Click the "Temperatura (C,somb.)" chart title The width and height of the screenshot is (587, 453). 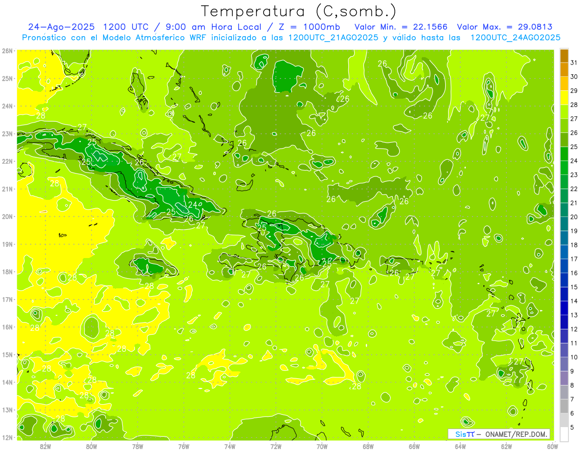coord(299,12)
